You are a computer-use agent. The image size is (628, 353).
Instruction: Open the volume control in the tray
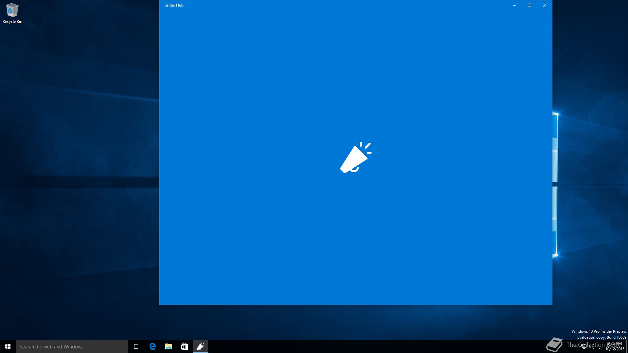click(591, 346)
